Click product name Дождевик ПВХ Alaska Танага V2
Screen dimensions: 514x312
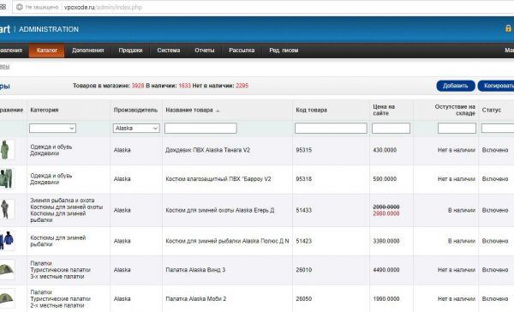(x=207, y=150)
